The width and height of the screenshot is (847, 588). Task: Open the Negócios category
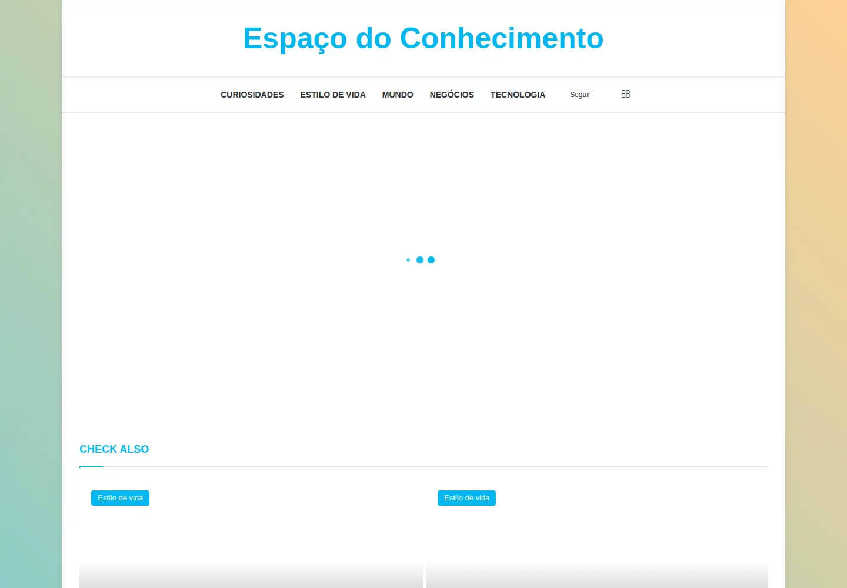pyautogui.click(x=452, y=95)
